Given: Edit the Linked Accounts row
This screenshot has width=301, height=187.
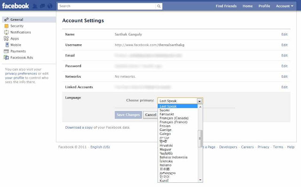Looking at the screenshot, I should [284, 87].
